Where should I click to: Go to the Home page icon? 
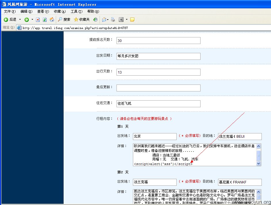[x=52, y=20]
